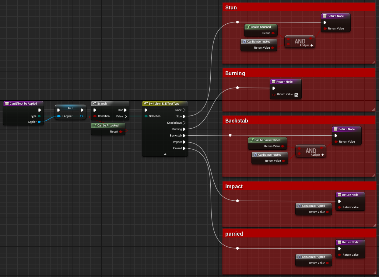Screen dimensions: 379x277
Task: Click the Applier output pin on entry node
Action: click(39, 122)
